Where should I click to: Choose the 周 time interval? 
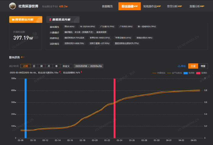tap(41, 66)
